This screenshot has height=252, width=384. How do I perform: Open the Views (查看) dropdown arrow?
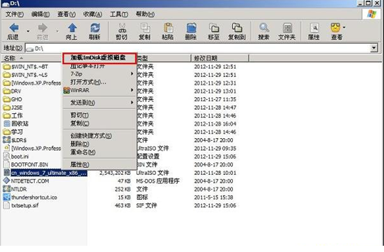tap(344, 27)
